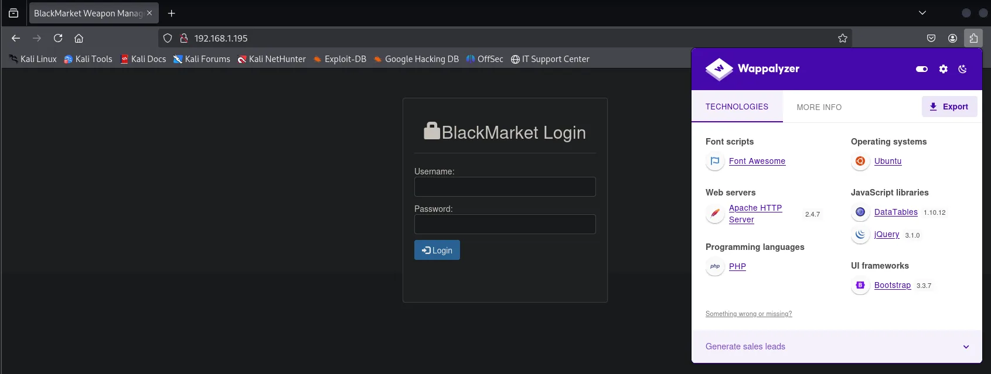Click the Wappalyzer logo

click(752, 69)
